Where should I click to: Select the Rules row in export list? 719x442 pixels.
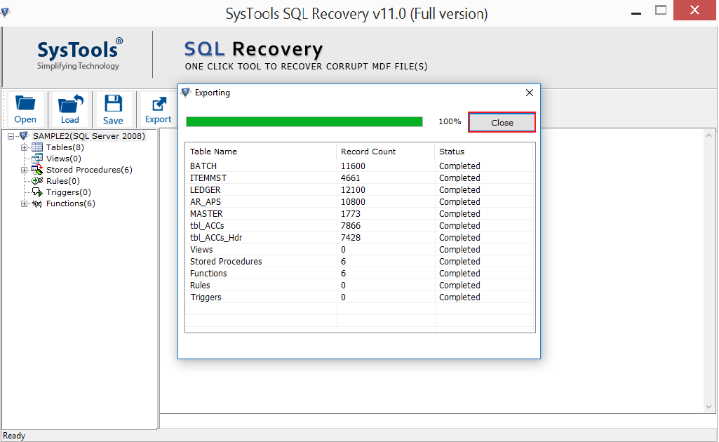[360, 285]
